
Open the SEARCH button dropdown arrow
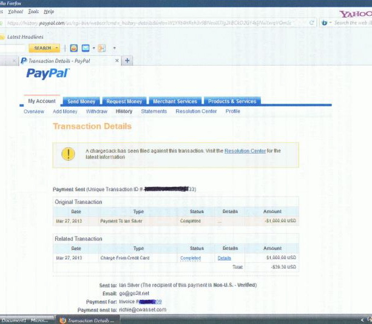click(56, 48)
